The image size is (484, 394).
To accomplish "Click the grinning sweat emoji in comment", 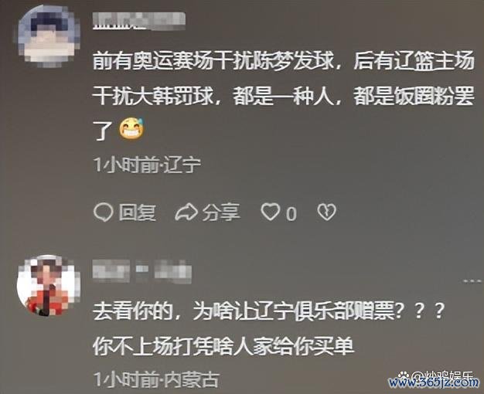I will coord(132,128).
